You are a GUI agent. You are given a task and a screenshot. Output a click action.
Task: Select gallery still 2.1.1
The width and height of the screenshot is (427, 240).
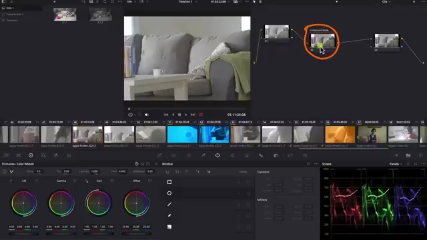[x=65, y=14]
